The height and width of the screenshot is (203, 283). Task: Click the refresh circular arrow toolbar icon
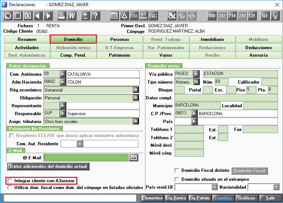coord(8,16)
